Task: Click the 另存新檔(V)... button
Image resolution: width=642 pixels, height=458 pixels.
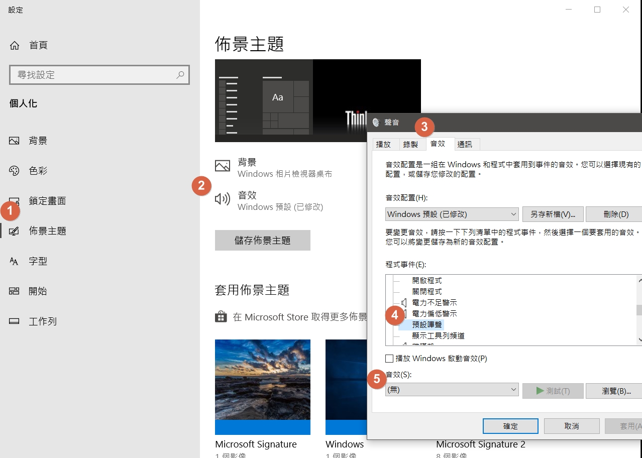Action: point(553,214)
